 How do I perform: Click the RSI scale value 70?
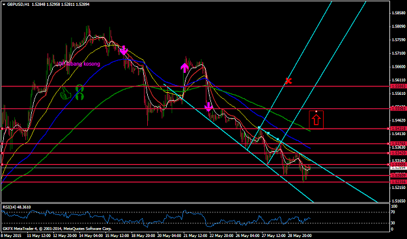(393, 212)
